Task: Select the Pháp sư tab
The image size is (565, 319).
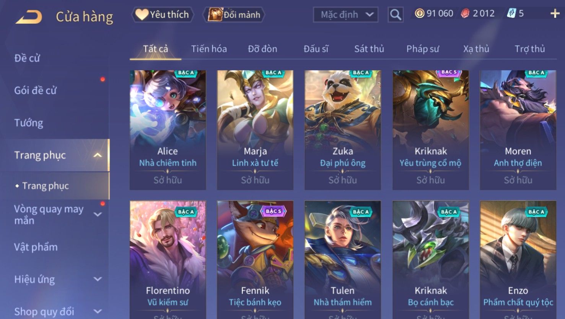Action: (x=423, y=49)
